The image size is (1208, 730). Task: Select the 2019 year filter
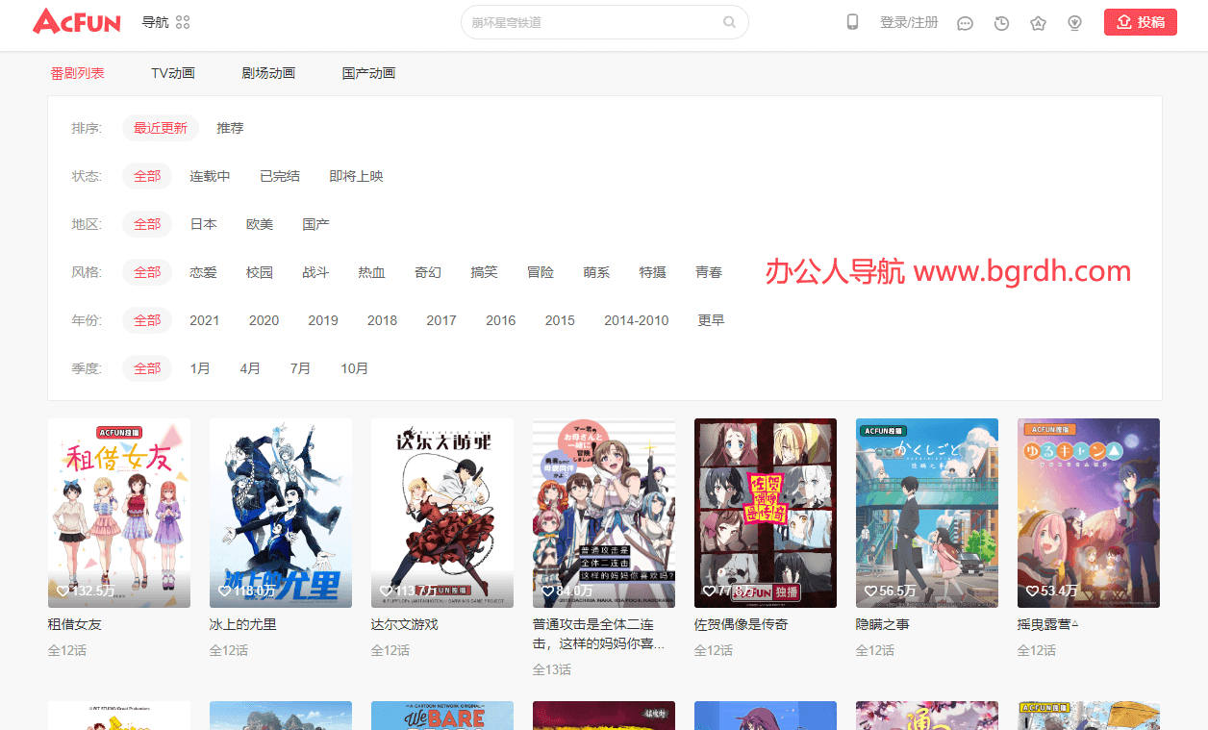(x=323, y=320)
